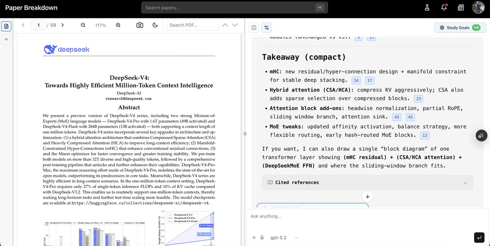Open citation reference 45
The image size is (490, 246).
pos(410,117)
